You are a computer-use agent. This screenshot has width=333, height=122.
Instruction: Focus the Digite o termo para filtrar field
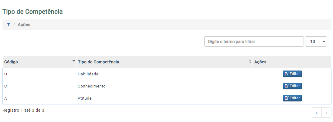254,41
